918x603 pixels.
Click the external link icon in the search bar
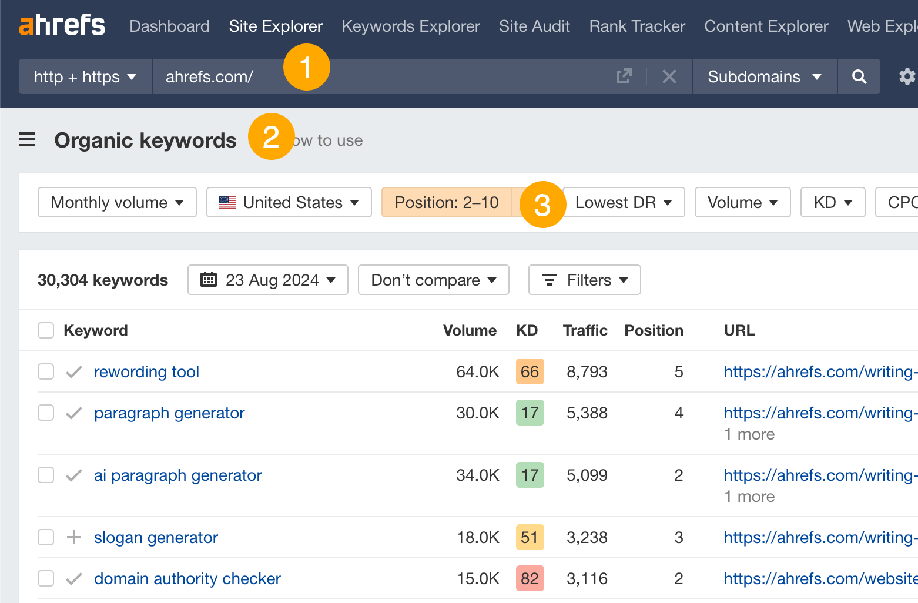tap(624, 76)
